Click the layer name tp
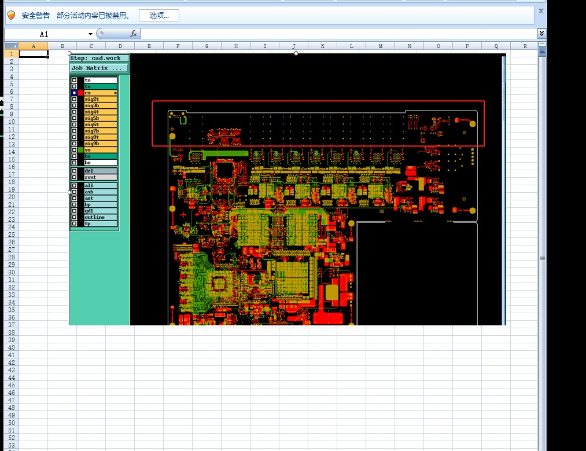The image size is (586, 451). (101, 223)
